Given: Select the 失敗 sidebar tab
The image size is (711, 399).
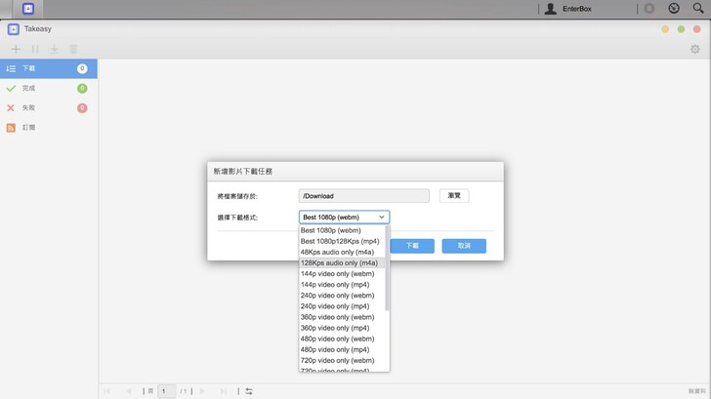Looking at the screenshot, I should [x=49, y=107].
